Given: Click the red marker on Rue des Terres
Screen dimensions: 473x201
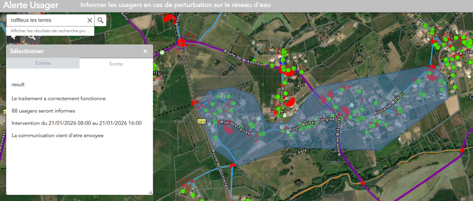Looking at the screenshot, I should (229, 129).
